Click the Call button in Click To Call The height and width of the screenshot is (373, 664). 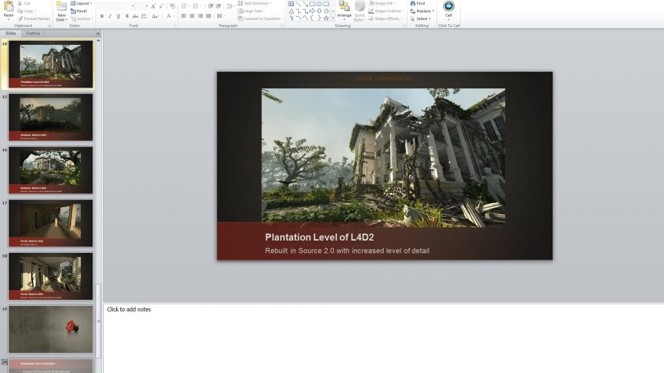[448, 9]
